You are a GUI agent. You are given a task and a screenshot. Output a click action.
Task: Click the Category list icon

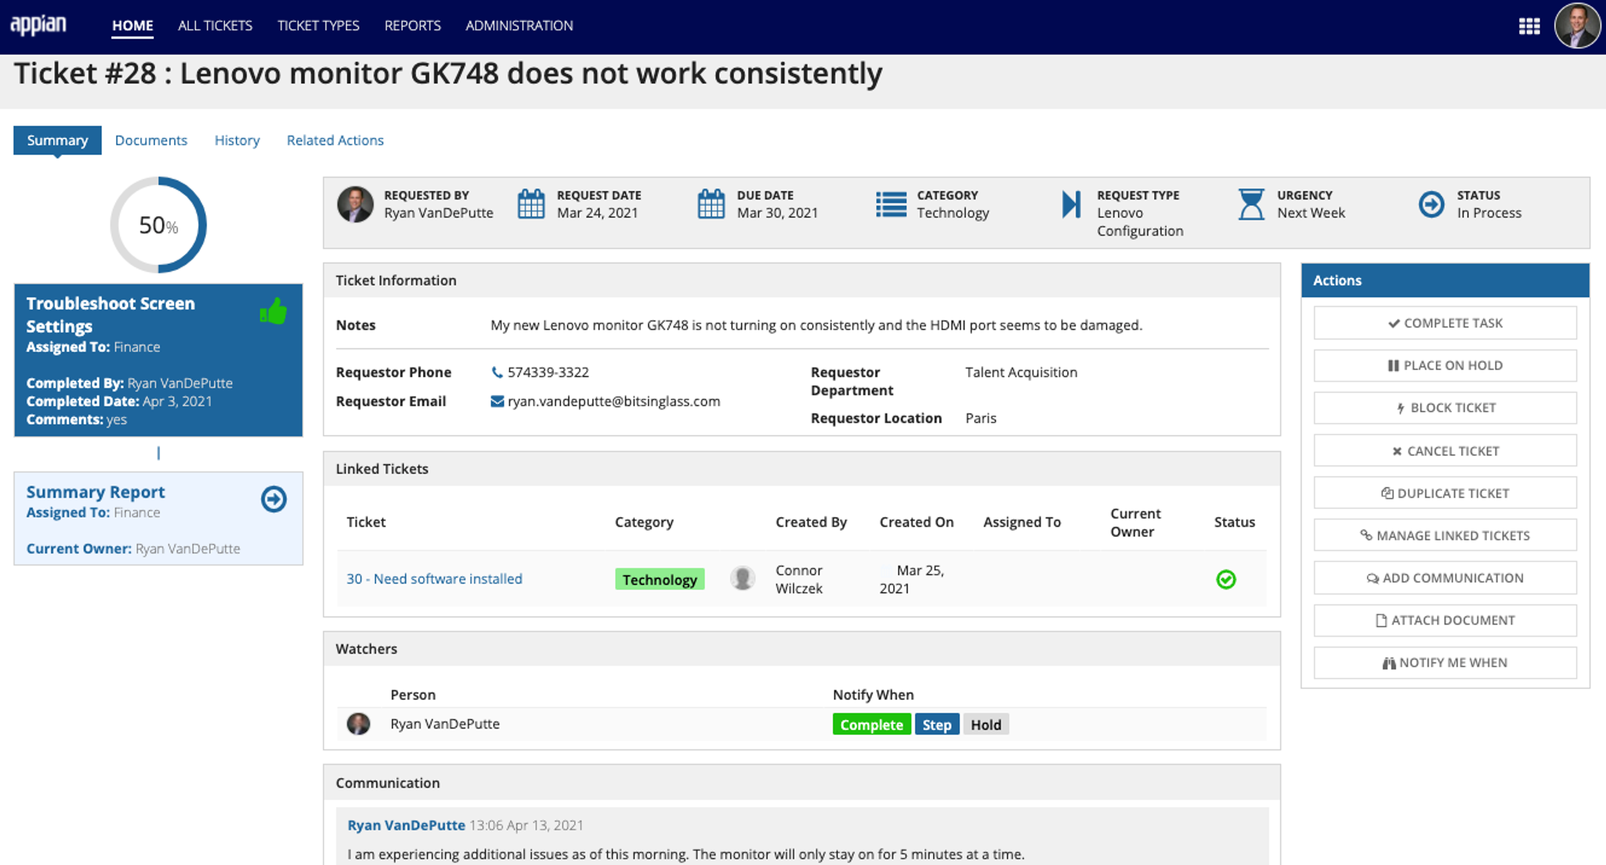(x=891, y=204)
